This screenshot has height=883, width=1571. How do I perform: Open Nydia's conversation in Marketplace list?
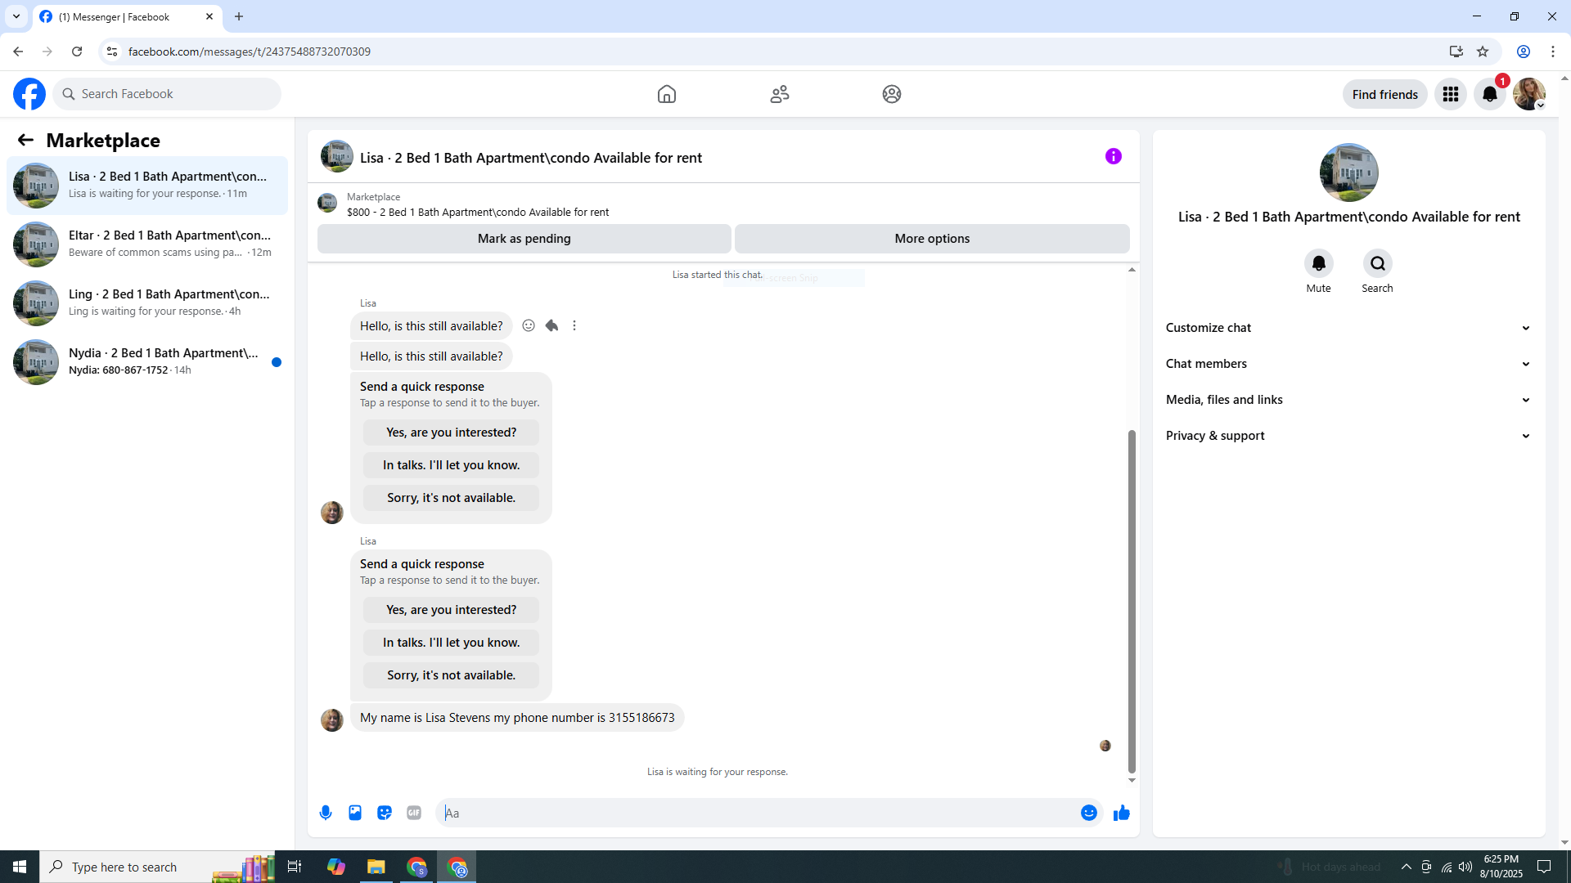coord(147,361)
